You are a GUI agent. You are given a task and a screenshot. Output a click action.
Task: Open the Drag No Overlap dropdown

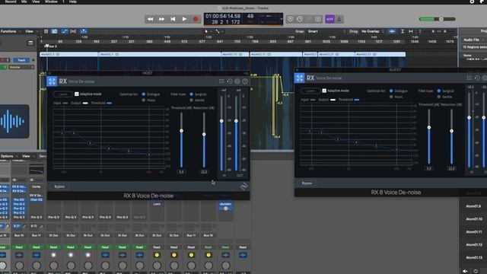373,31
